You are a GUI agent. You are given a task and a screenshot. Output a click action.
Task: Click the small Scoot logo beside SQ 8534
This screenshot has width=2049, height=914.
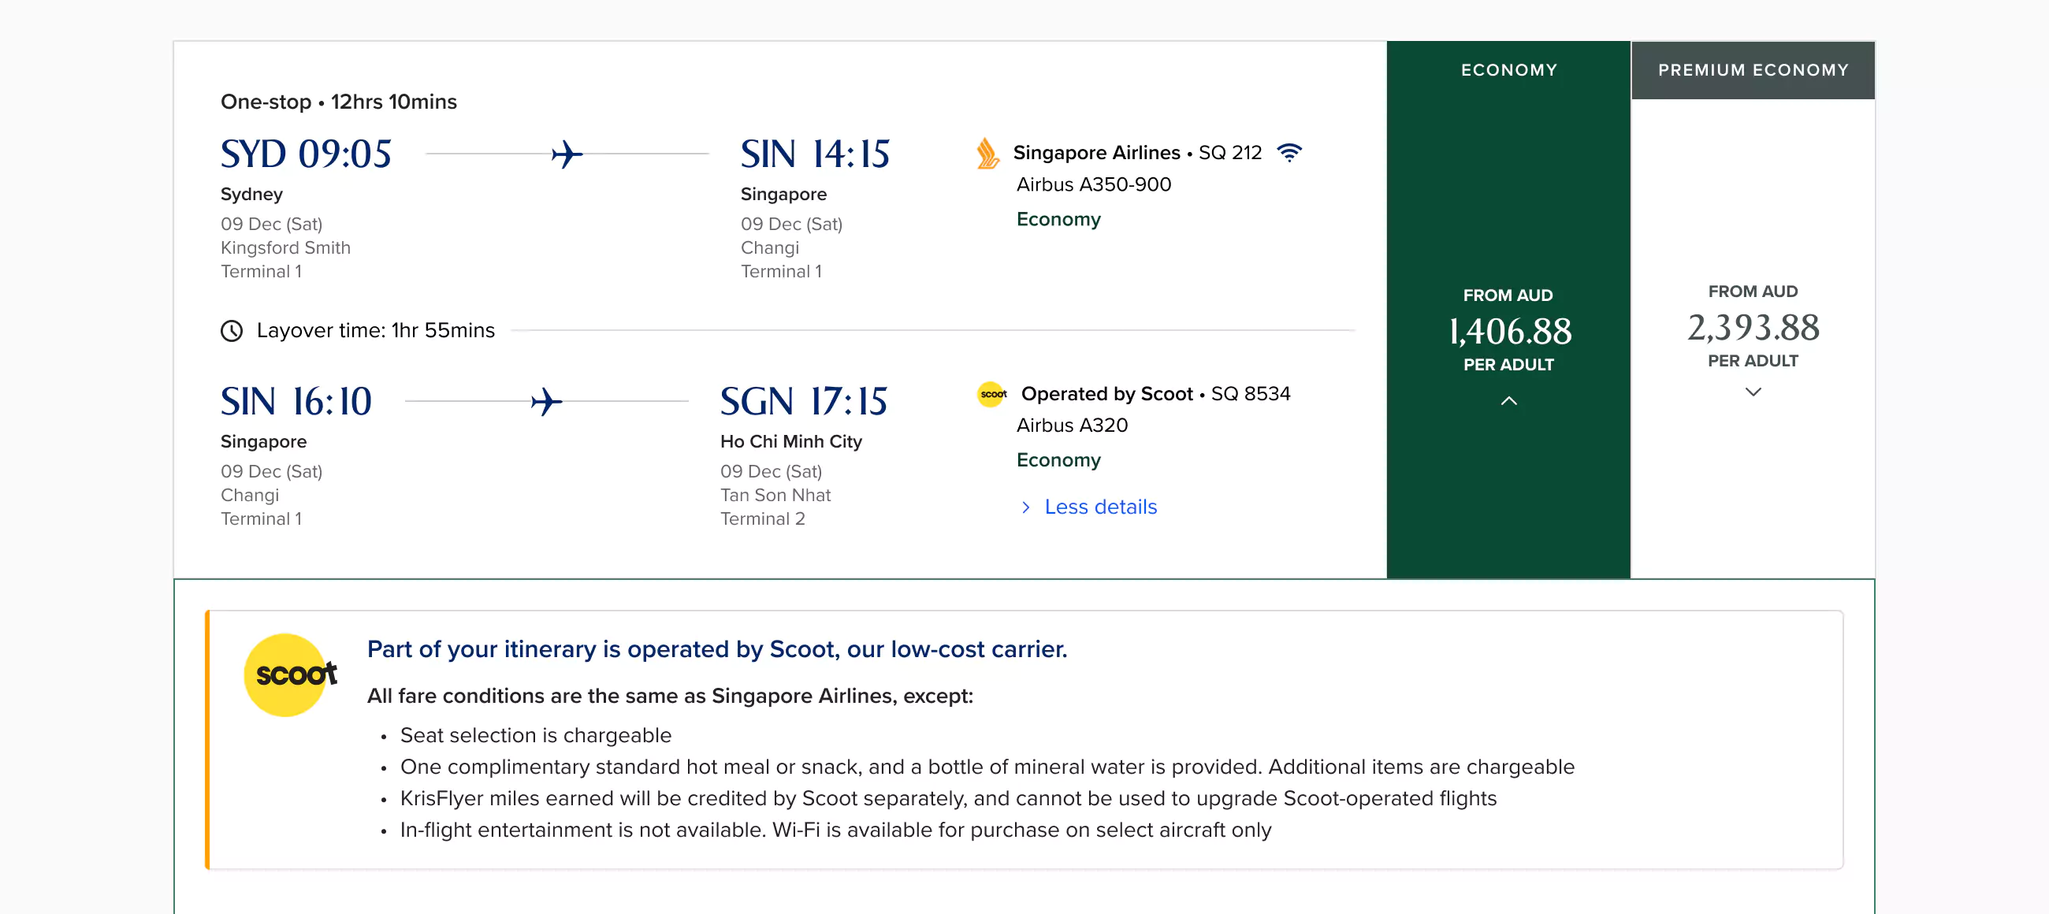point(992,394)
